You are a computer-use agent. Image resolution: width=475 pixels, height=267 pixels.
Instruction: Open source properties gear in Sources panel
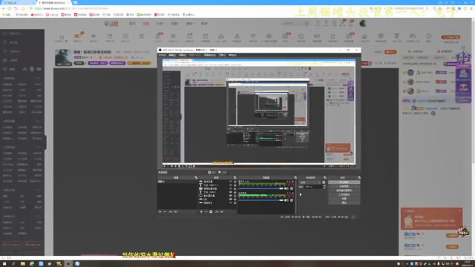pos(211,211)
